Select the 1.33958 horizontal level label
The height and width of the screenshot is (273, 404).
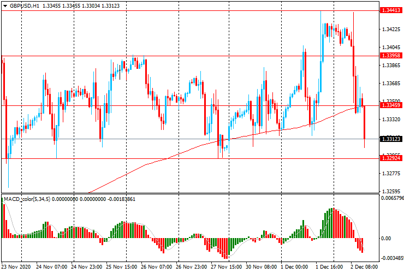point(391,56)
